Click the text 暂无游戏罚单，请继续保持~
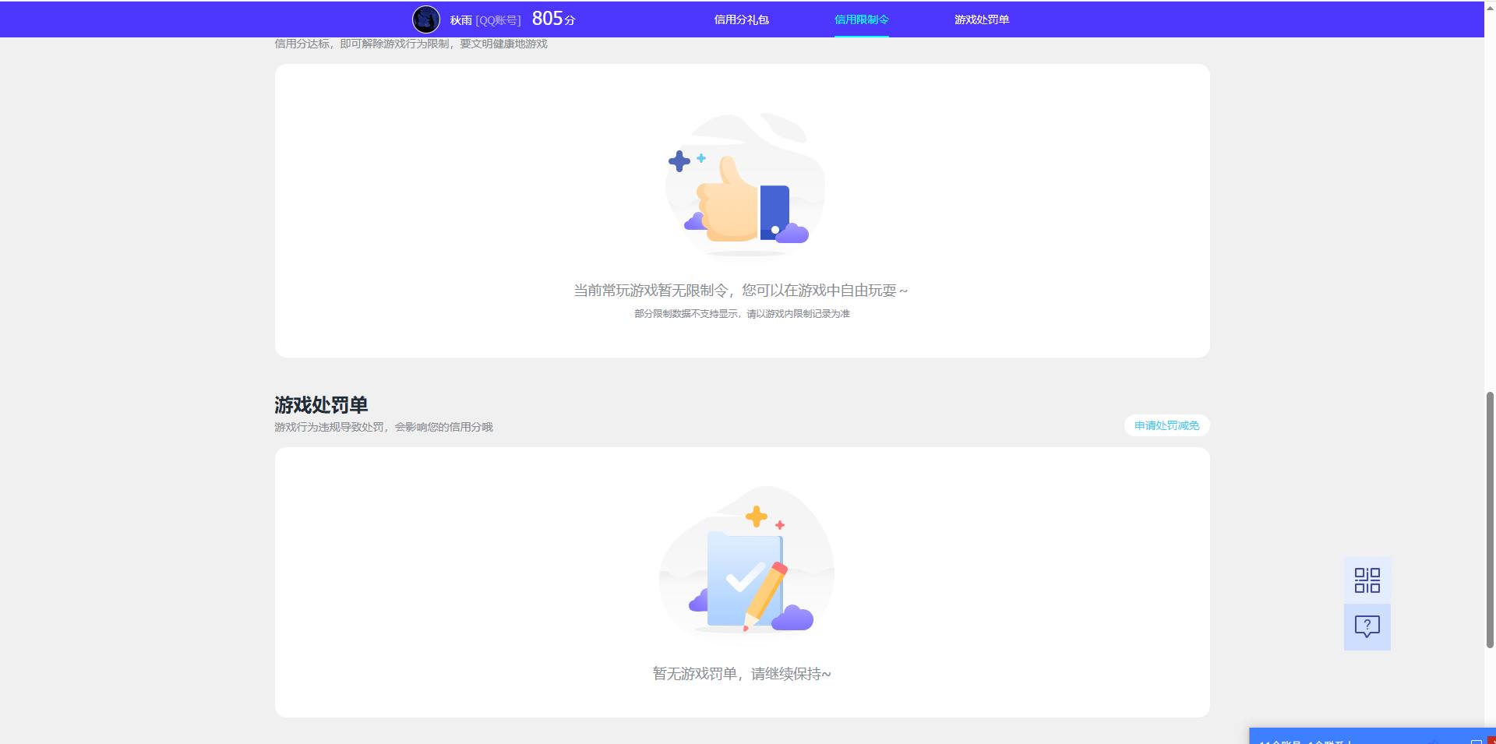Image resolution: width=1496 pixels, height=744 pixels. point(742,674)
